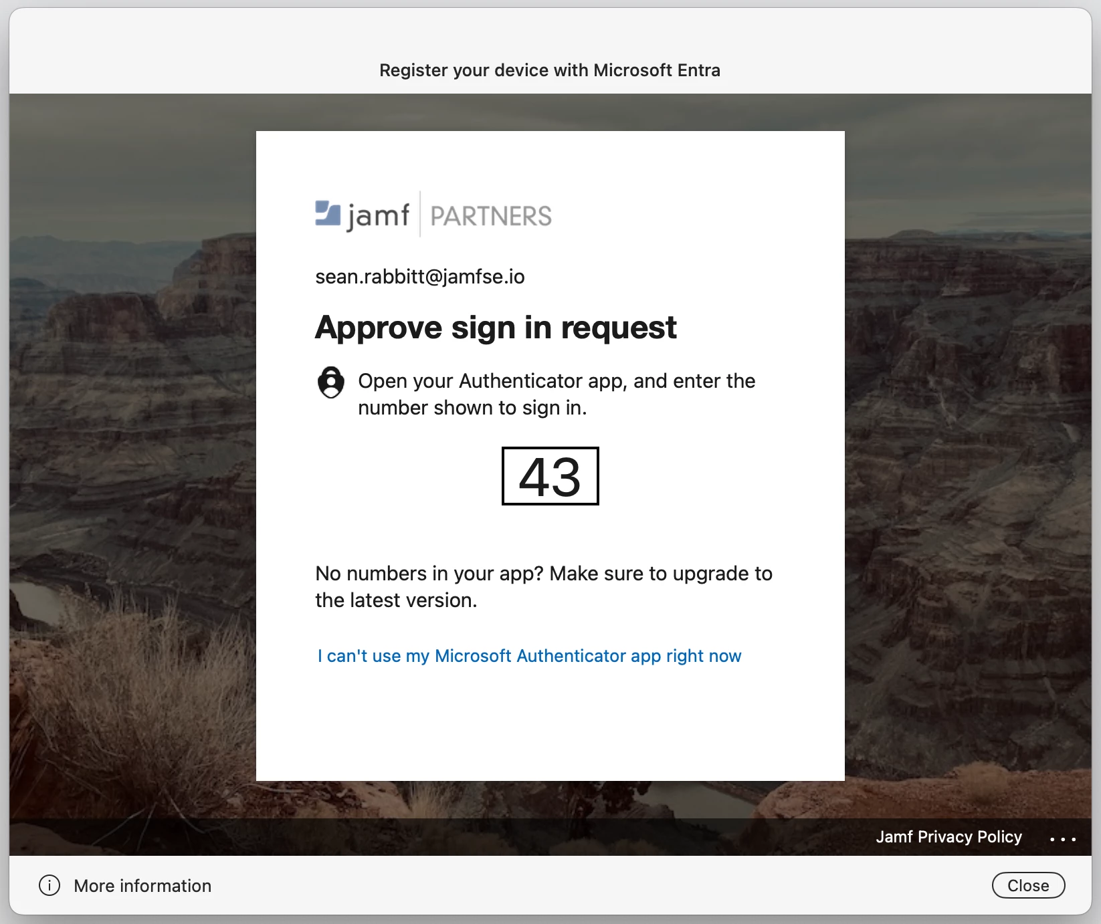1101x924 pixels.
Task: Open the three-dot more options menu
Action: coord(1063,838)
